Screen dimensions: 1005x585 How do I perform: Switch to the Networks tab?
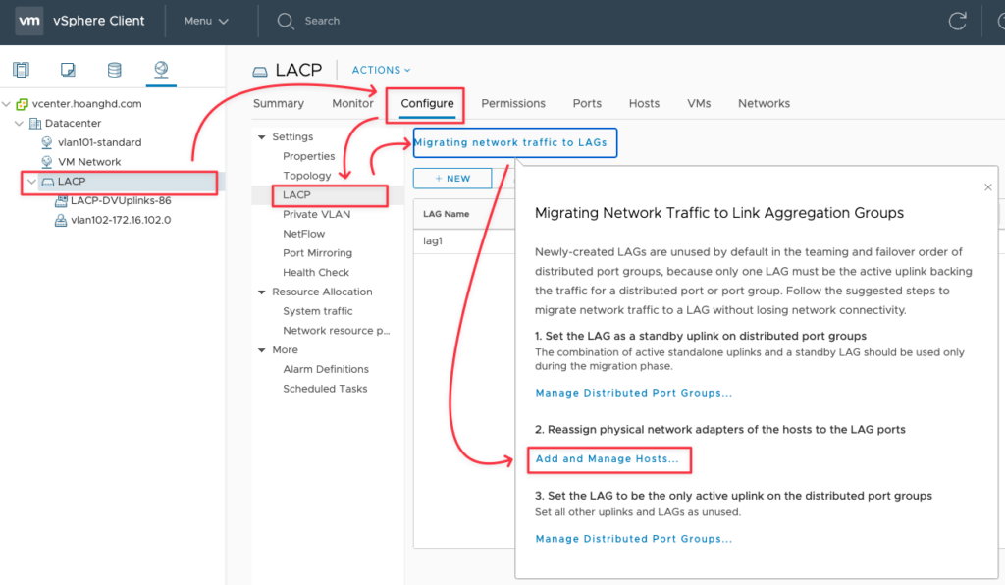764,103
